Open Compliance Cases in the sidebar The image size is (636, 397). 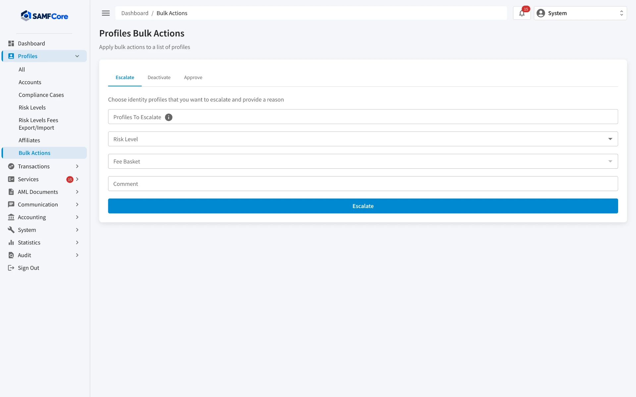click(x=41, y=95)
